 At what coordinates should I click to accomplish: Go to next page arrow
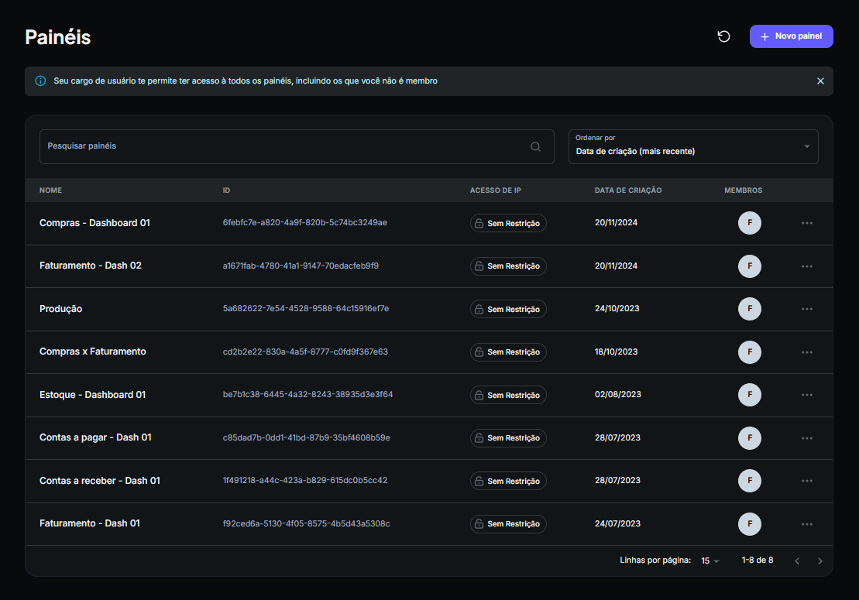click(x=819, y=561)
